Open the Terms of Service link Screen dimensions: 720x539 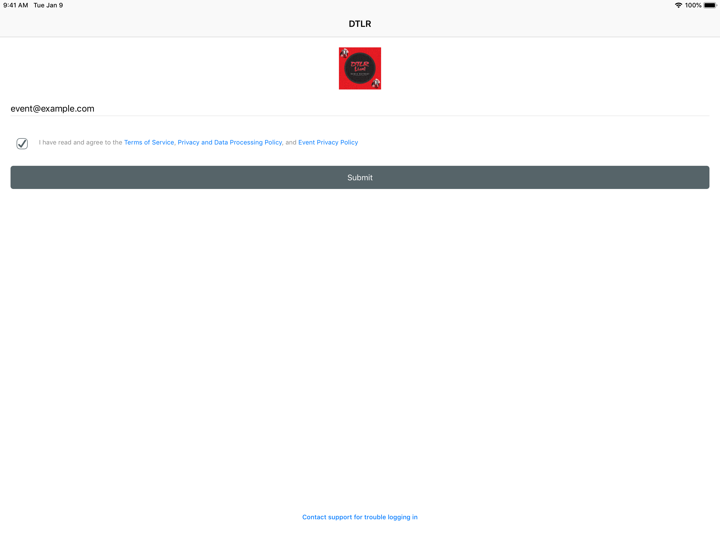tap(149, 142)
